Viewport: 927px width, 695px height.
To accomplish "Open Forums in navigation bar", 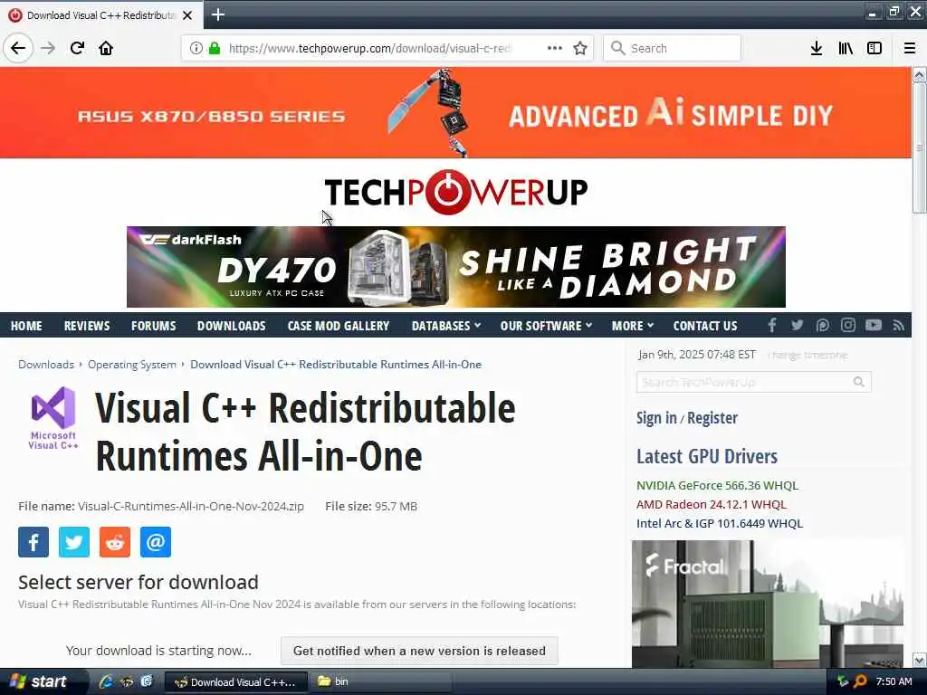I will tap(154, 326).
